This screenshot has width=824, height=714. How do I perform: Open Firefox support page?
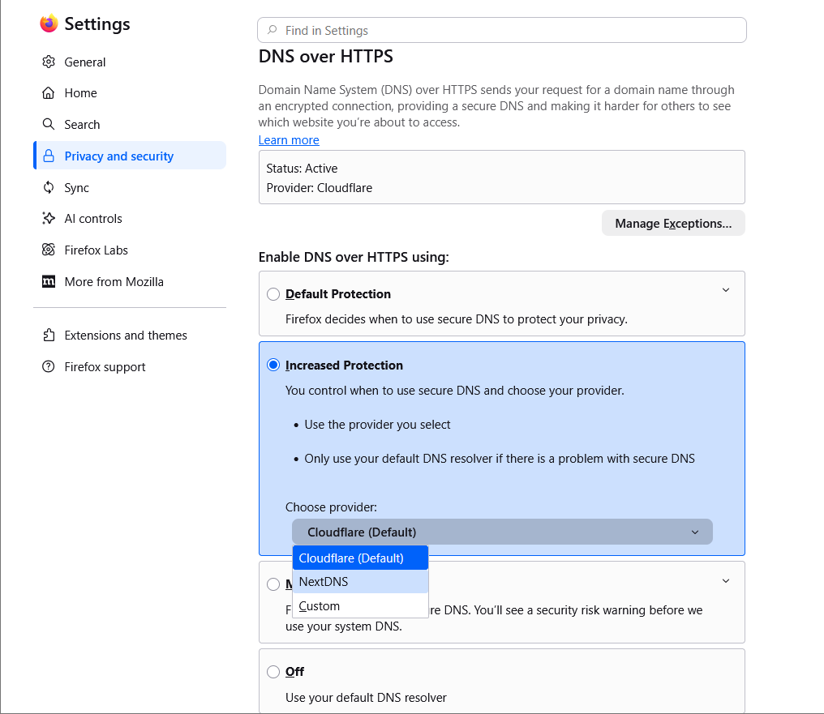pos(130,366)
